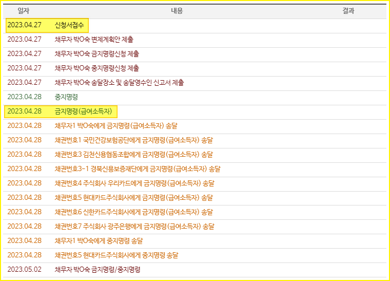Select 채권번호5 현대카드주식회사에게 중지명령 송달 entry
Image resolution: width=390 pixels, height=281 pixels.
[116, 255]
